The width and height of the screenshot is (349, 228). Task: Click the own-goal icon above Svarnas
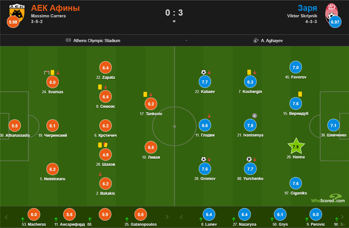coord(46,72)
